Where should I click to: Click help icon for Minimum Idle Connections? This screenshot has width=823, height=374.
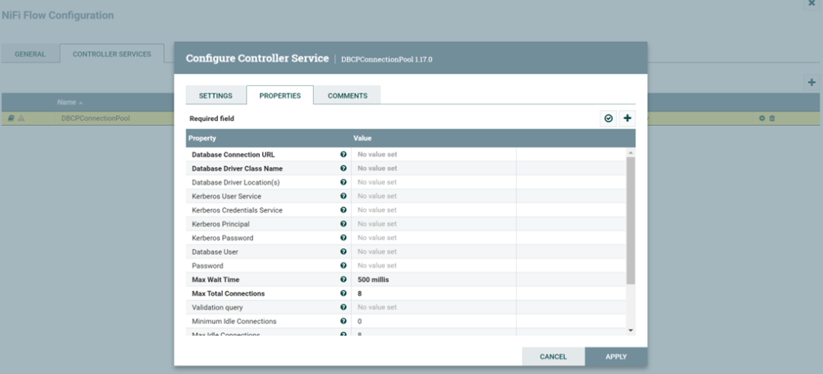343,321
